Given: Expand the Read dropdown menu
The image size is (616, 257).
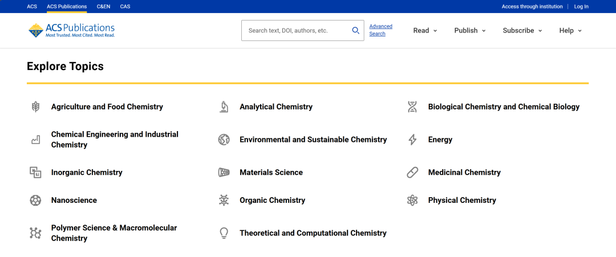Looking at the screenshot, I should point(425,31).
